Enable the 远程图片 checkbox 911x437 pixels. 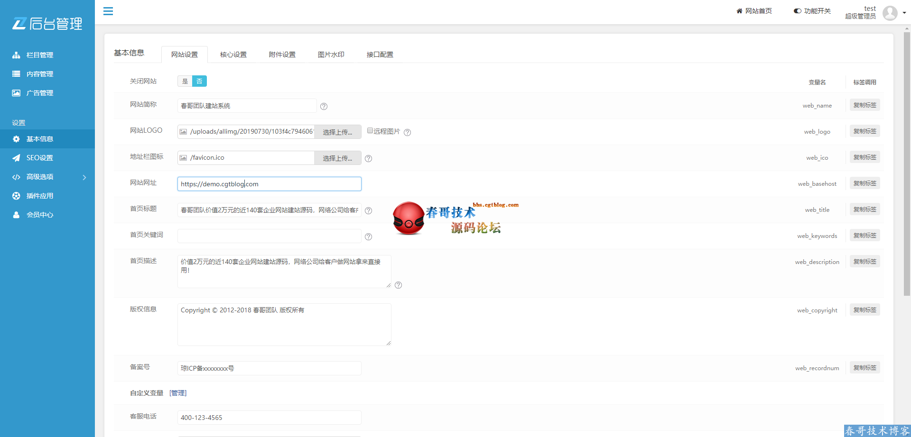tap(370, 131)
